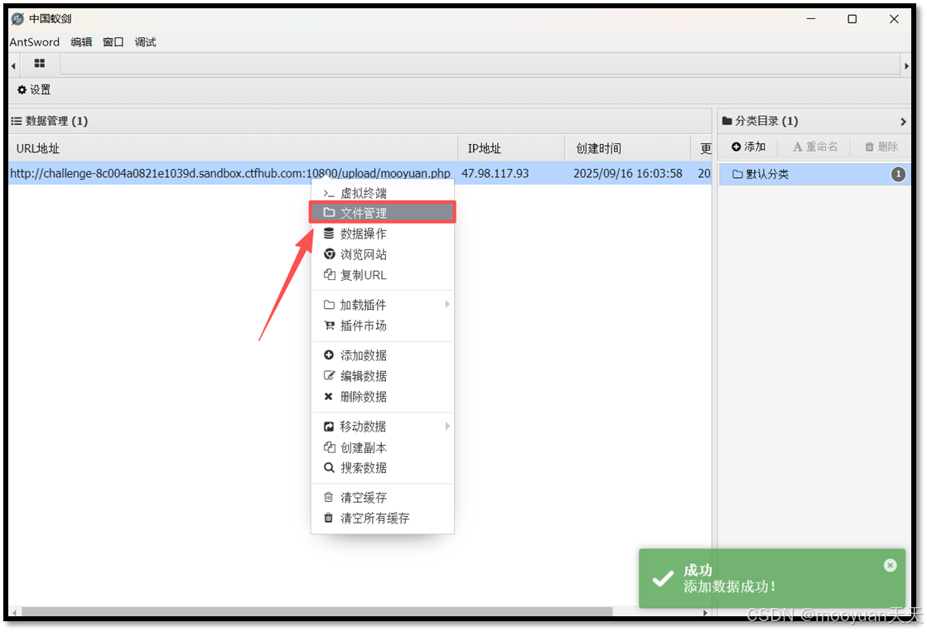The width and height of the screenshot is (927, 632).
Task: Open the 编辑 menu
Action: point(81,42)
